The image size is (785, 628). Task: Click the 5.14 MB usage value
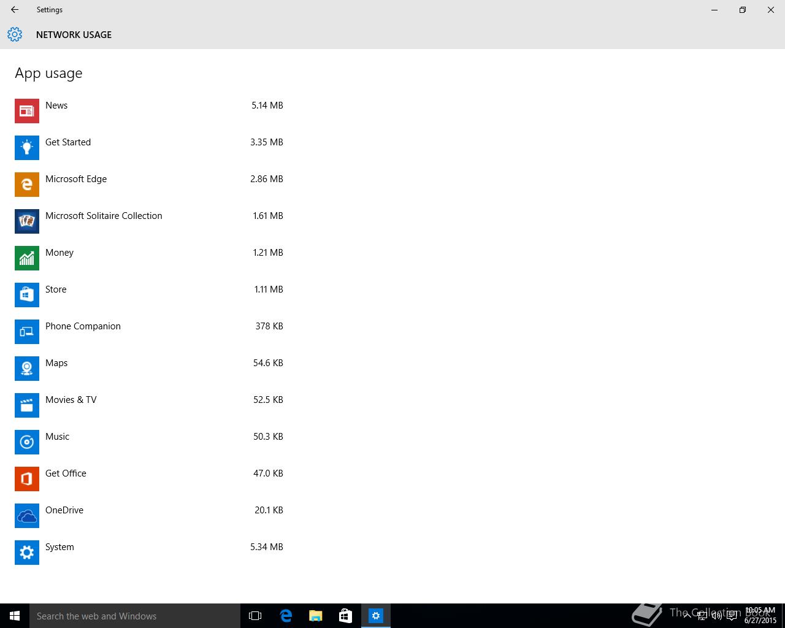[267, 105]
